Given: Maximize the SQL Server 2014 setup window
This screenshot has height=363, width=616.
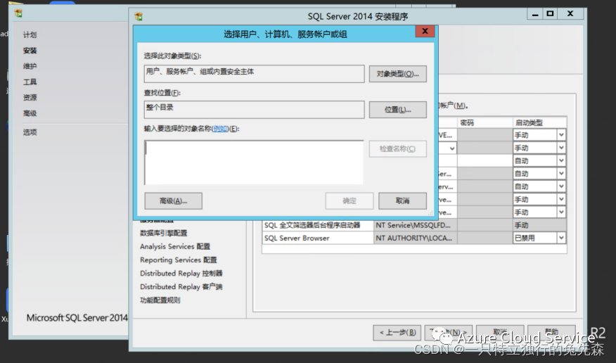Looking at the screenshot, I should (x=550, y=14).
